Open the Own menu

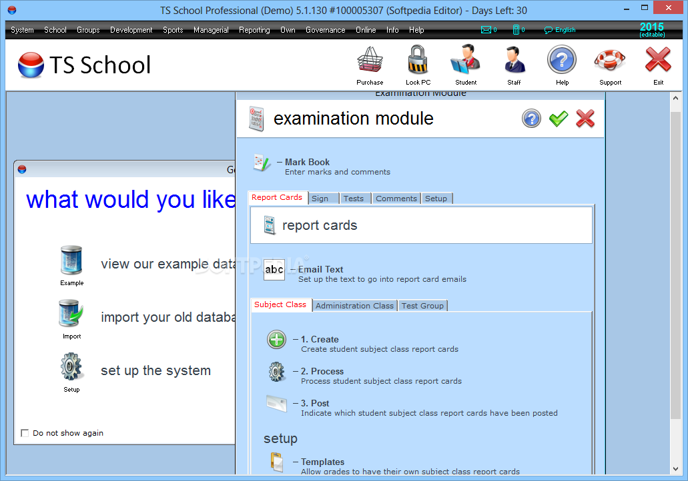click(x=288, y=30)
